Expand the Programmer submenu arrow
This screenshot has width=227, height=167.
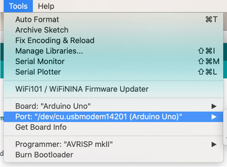(214, 144)
